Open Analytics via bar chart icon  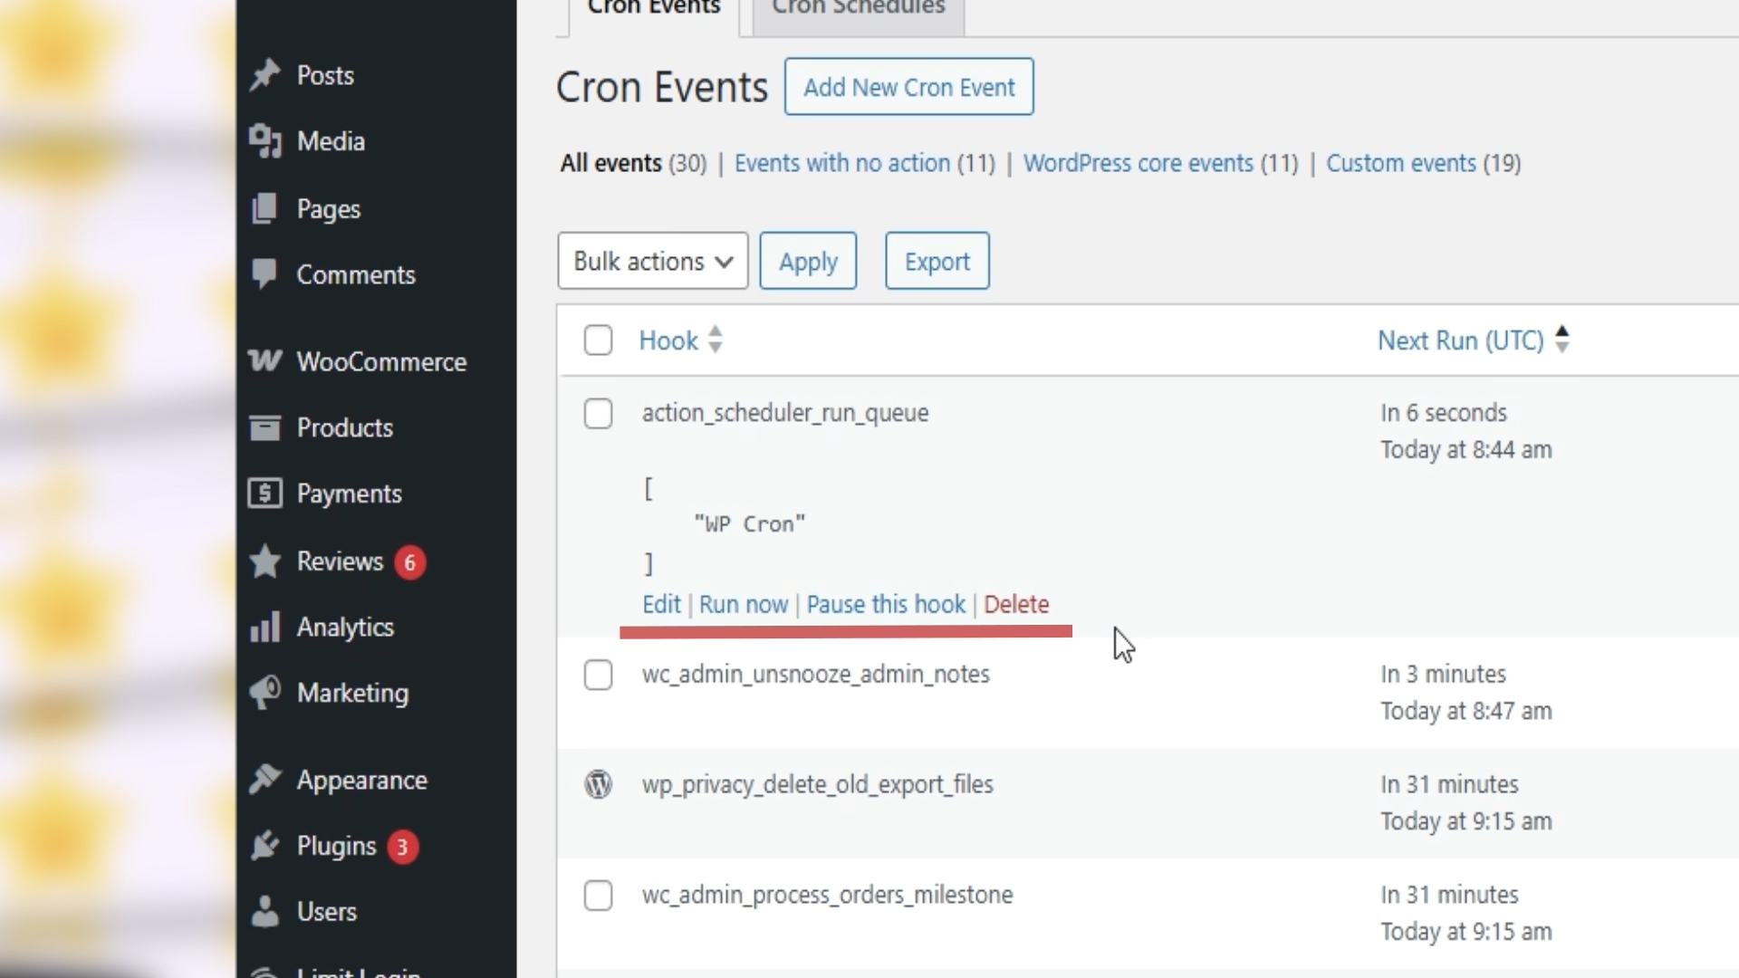pos(264,627)
